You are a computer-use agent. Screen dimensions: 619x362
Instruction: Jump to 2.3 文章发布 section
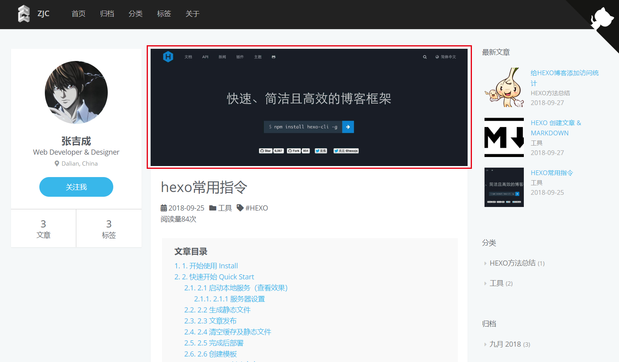210,321
